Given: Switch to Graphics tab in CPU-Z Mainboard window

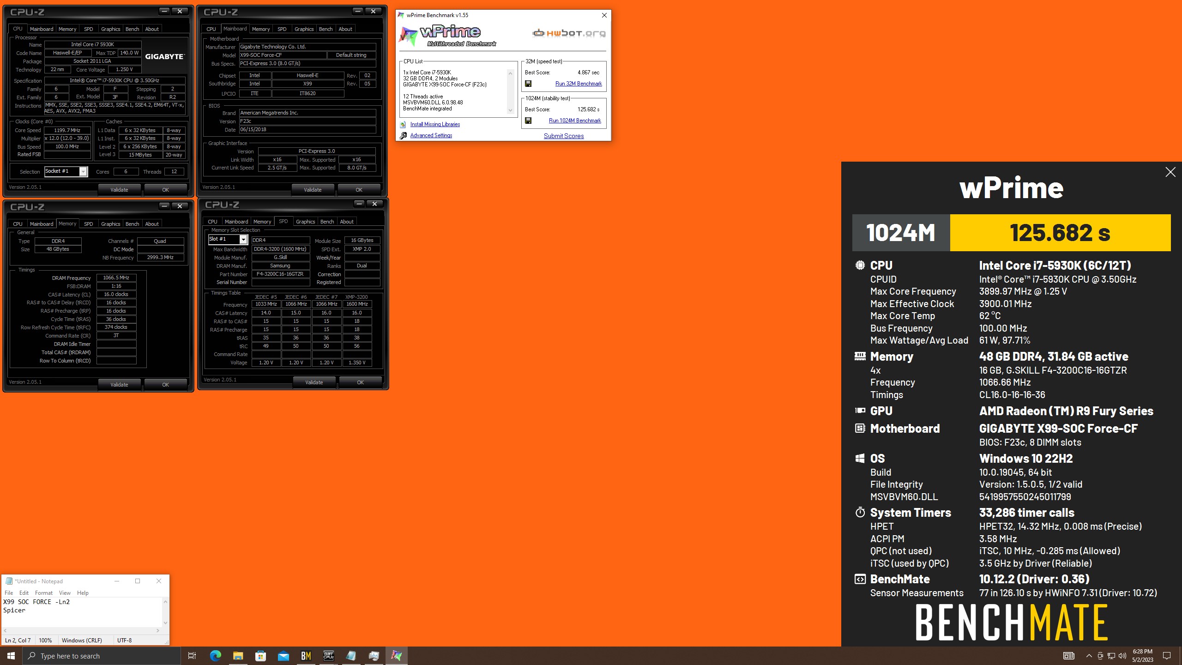Looking at the screenshot, I should [304, 29].
